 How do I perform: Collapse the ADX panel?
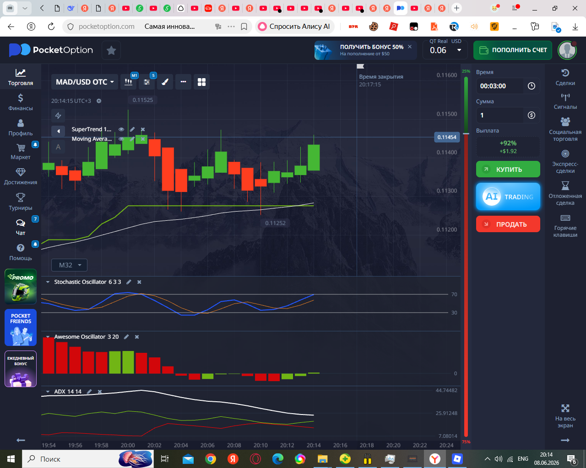pyautogui.click(x=48, y=392)
